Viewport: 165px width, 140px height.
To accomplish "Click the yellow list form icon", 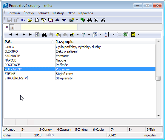I will 133,35.
